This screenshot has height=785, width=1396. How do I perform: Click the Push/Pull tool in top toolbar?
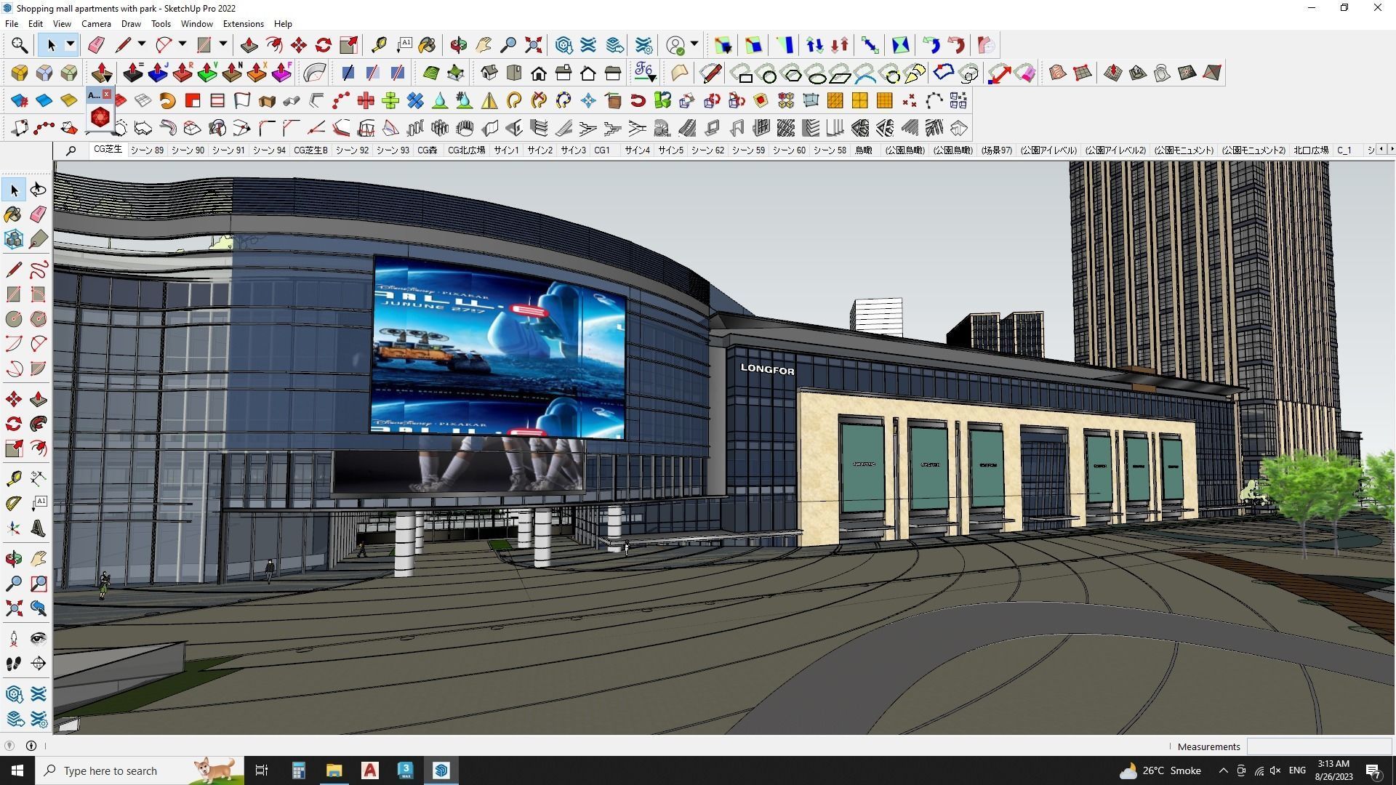click(249, 45)
